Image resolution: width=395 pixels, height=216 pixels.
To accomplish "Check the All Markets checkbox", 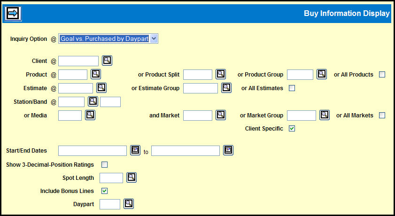I will 382,115.
